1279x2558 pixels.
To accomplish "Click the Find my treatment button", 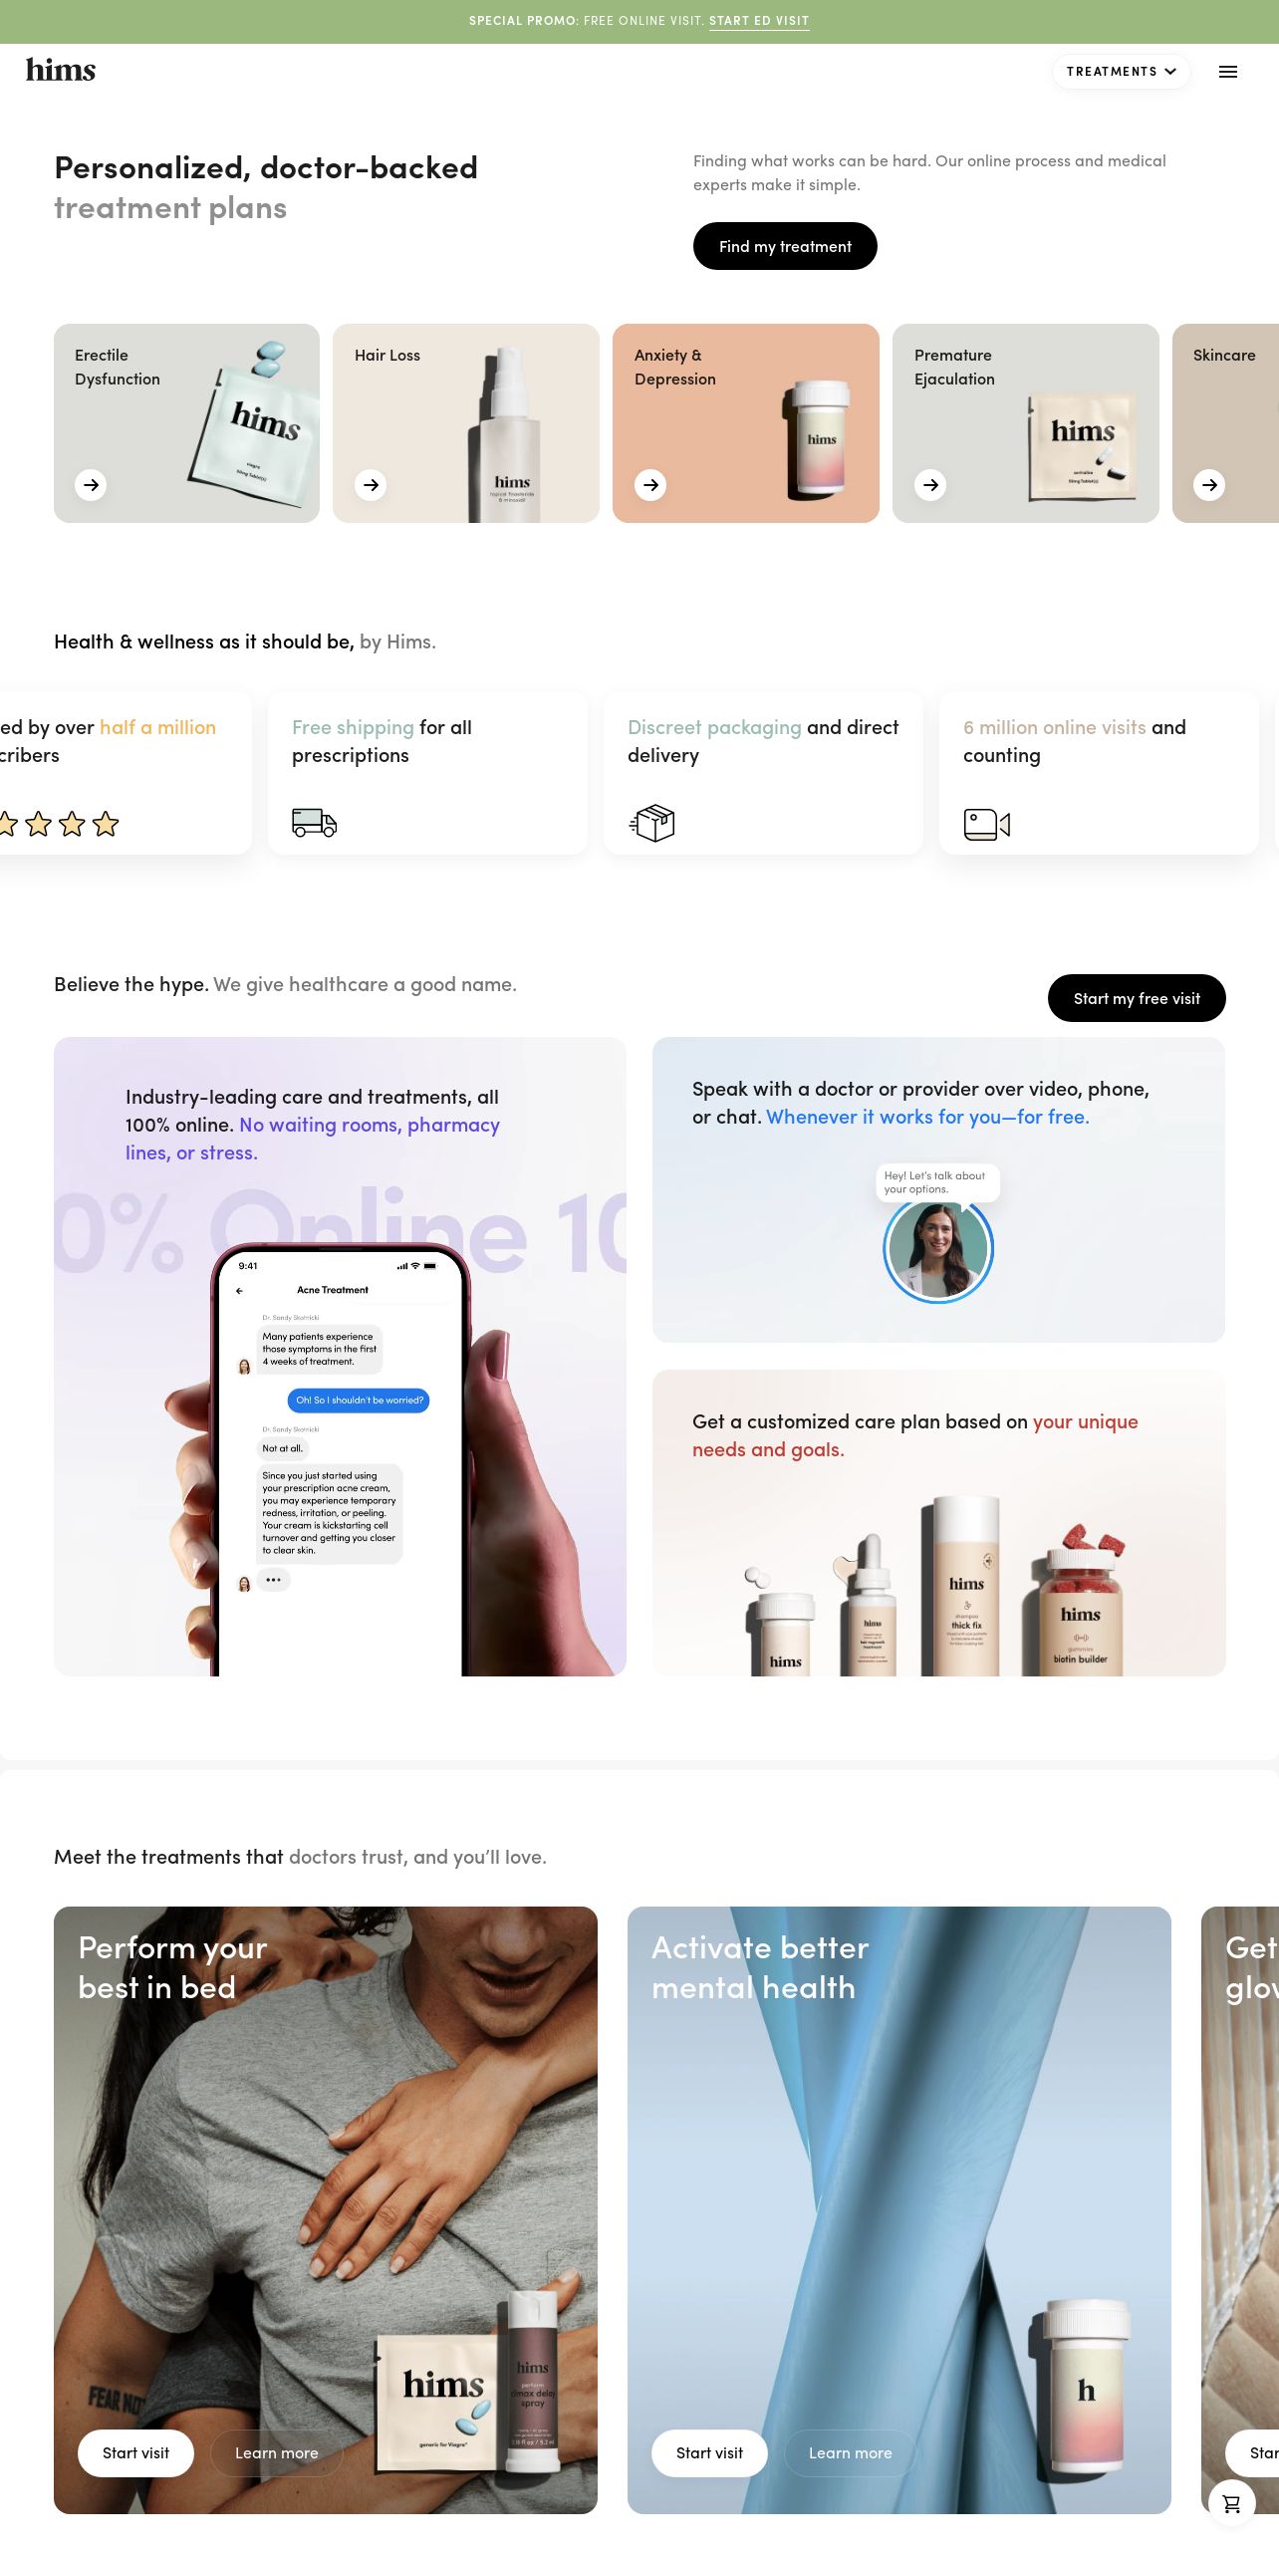I will tap(785, 246).
